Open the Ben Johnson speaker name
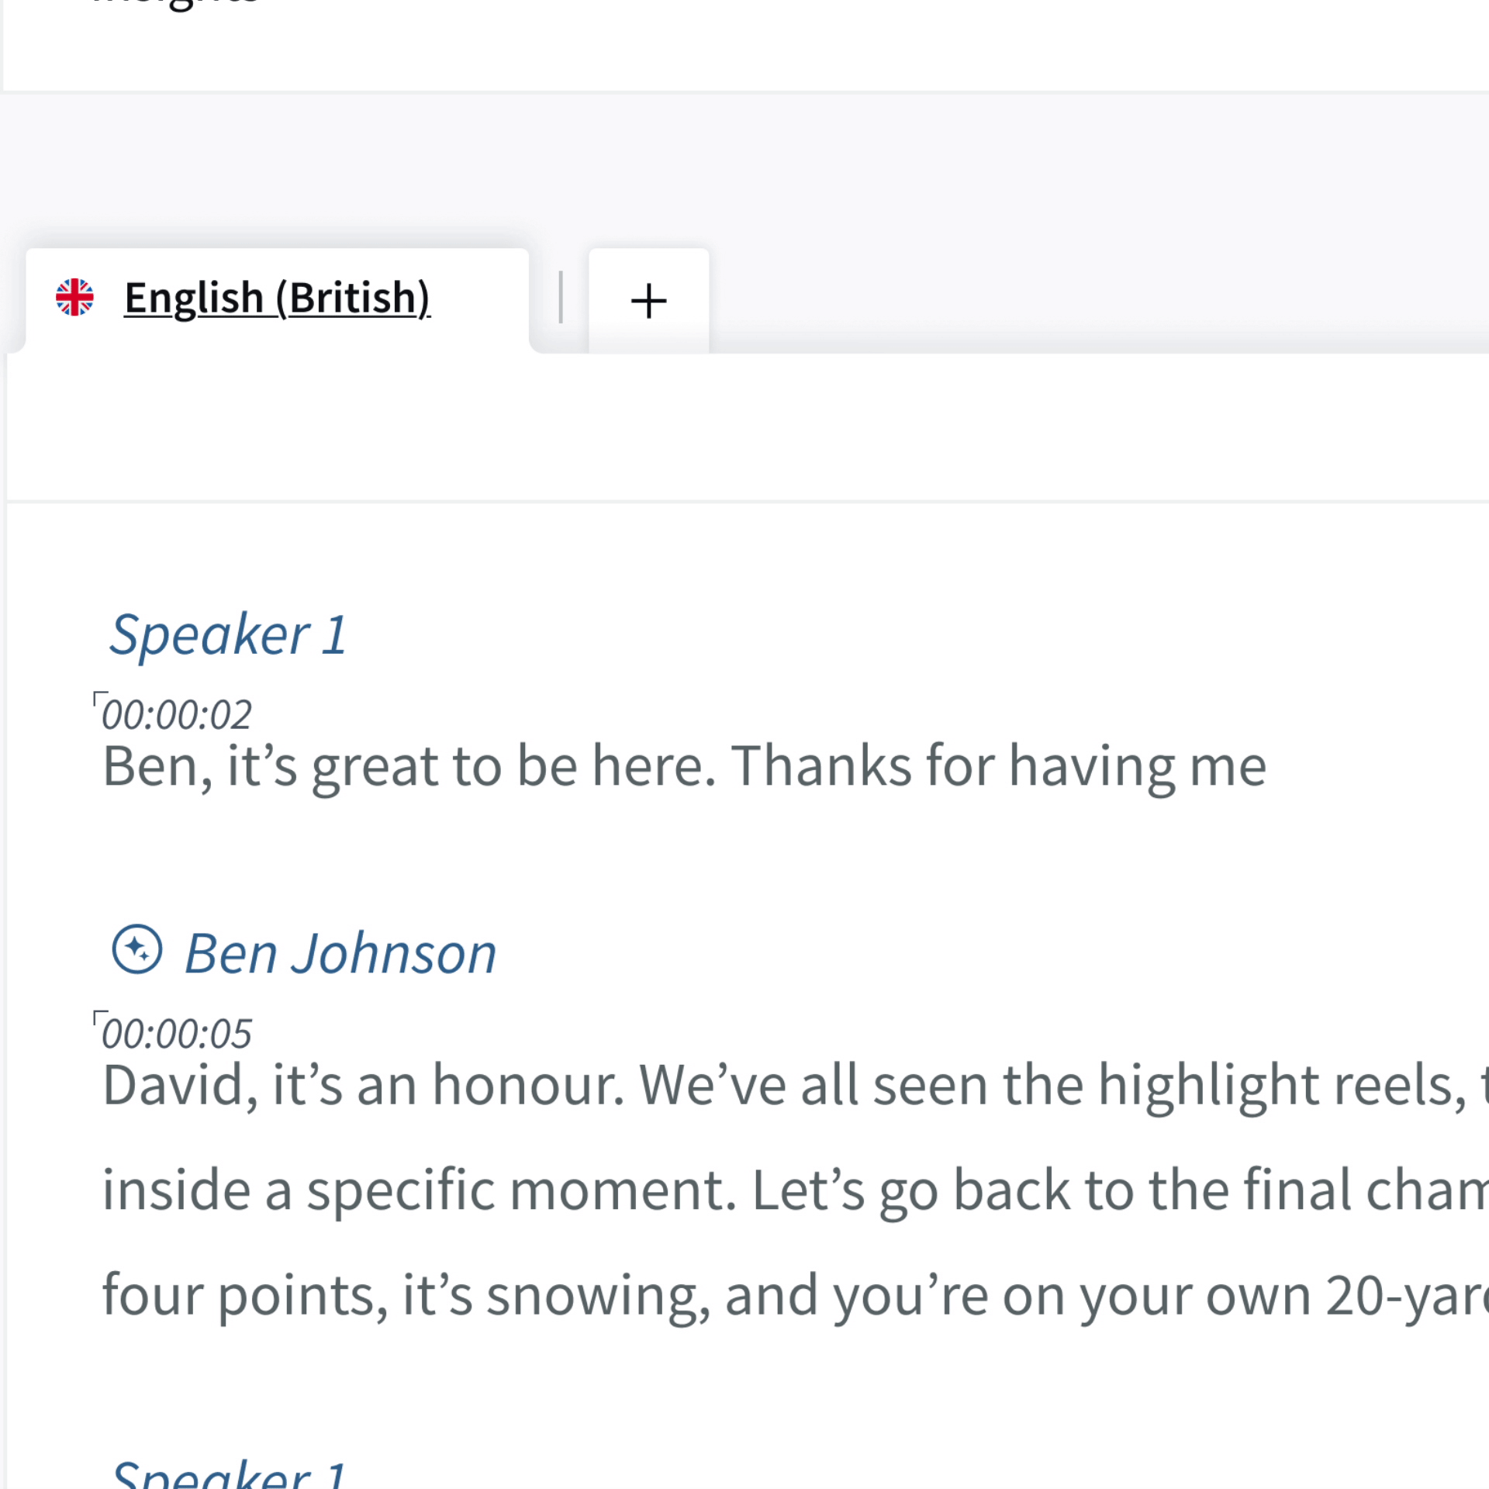 [340, 953]
